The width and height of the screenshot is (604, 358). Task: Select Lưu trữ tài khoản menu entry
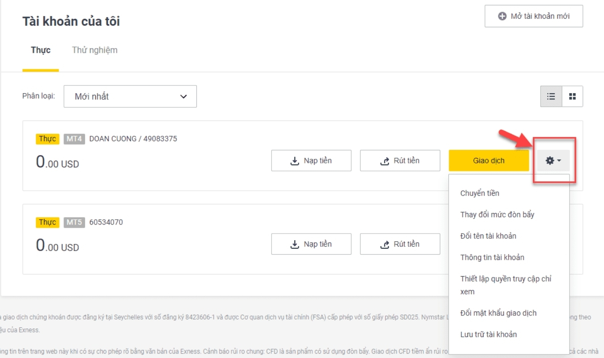click(x=488, y=335)
